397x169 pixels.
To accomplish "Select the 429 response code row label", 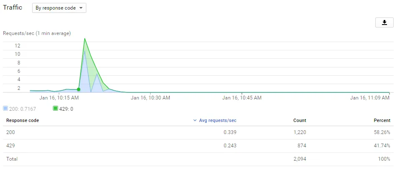I will (x=10, y=146).
